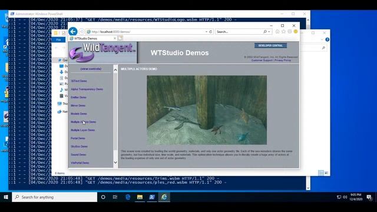Screen dimensions: 377x212
Task: Close the WTStudio Demos tab
Action: pos(115,38)
